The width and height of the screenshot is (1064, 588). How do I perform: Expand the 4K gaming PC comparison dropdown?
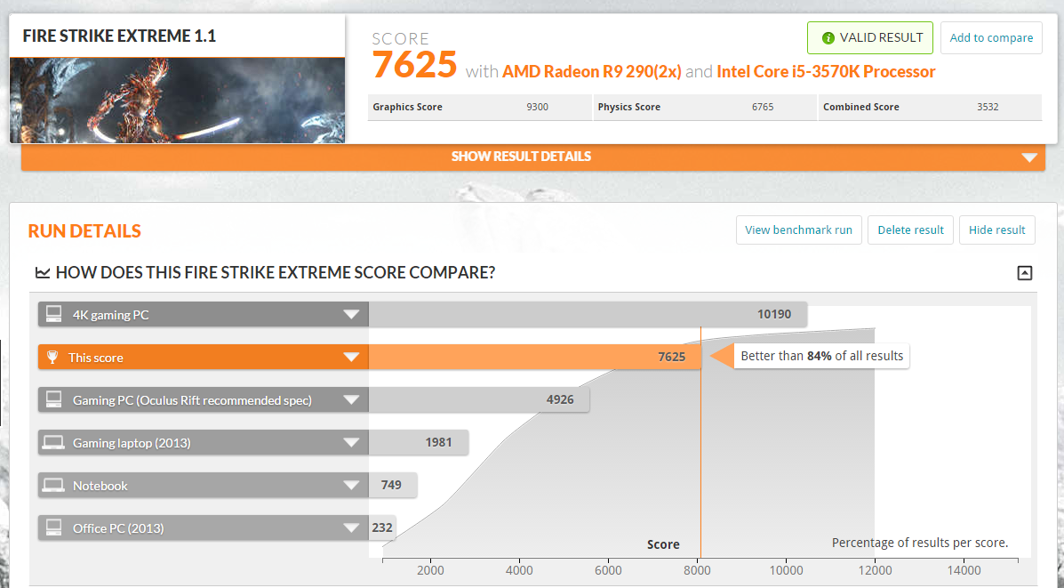tap(353, 313)
